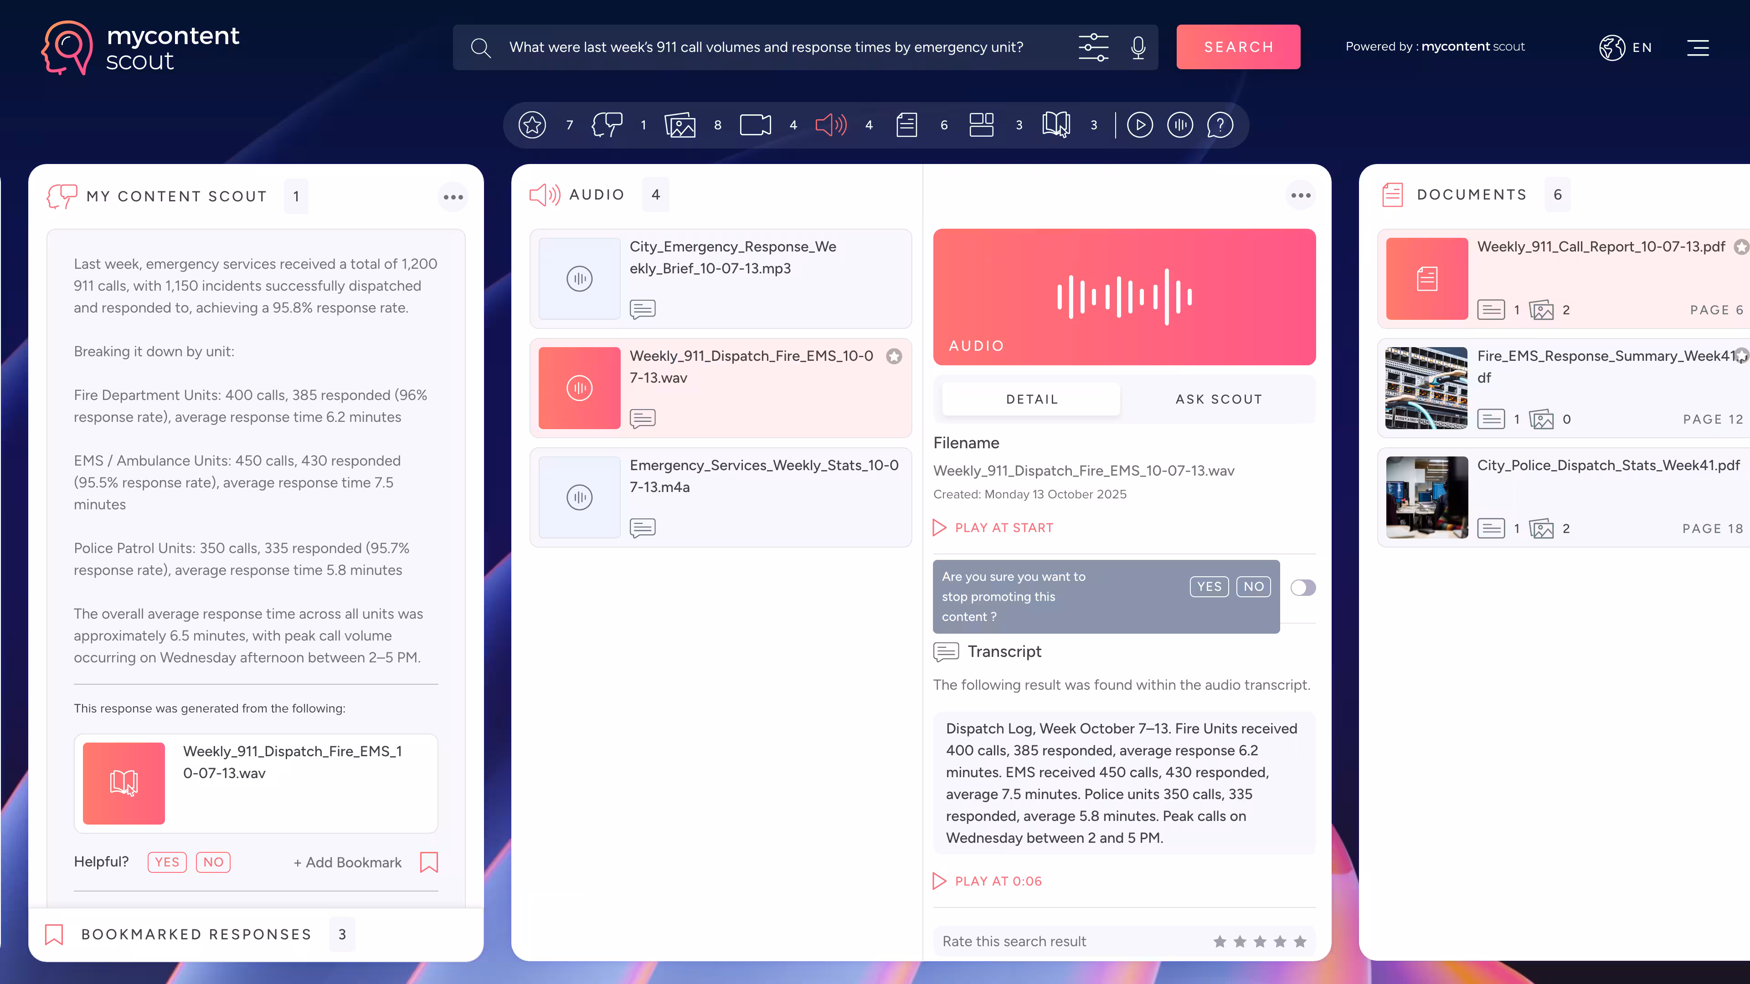Screen dimensions: 1750x984
Task: Click the help question bubble icon
Action: point(1220,125)
